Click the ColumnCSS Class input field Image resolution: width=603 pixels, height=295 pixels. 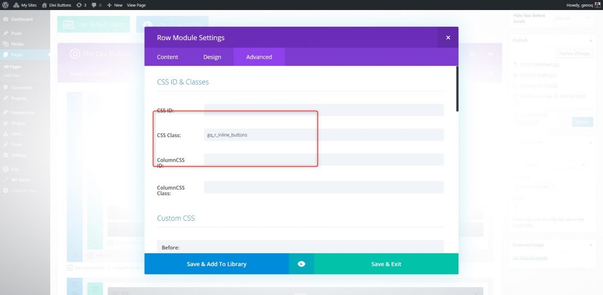coord(324,187)
